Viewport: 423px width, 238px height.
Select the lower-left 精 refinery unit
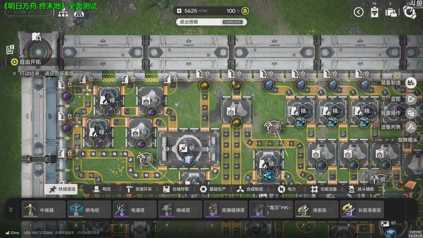point(98,132)
